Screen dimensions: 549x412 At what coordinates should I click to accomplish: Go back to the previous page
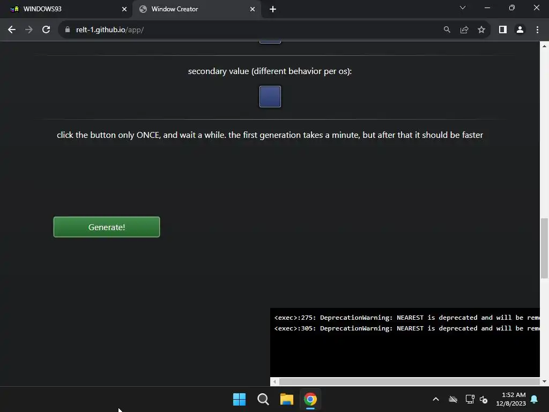point(12,30)
